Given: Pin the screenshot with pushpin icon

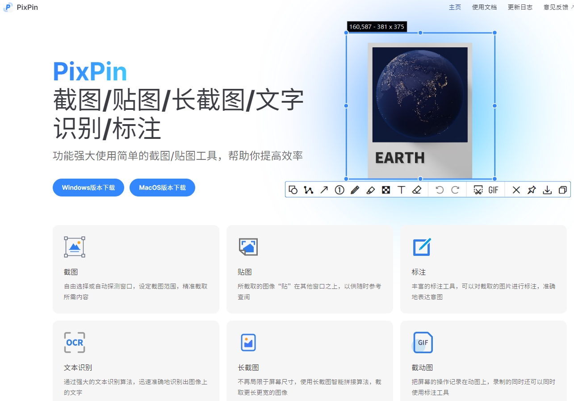Looking at the screenshot, I should click(x=532, y=190).
